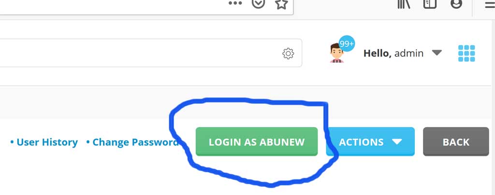
Task: Open the blue apps grid icon
Action: pos(466,53)
